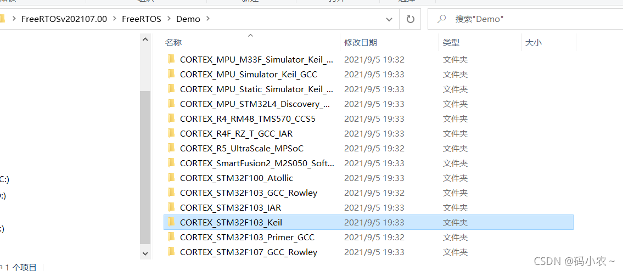Open address bar history dropdown arrow
The width and height of the screenshot is (623, 271).
[390, 19]
